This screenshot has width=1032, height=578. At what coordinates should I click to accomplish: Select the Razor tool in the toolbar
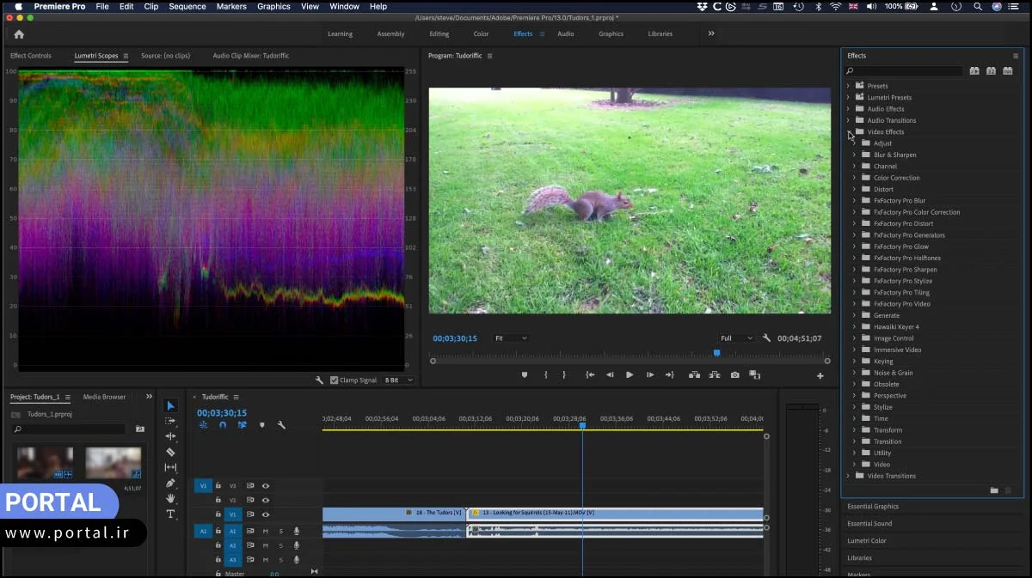pos(170,452)
